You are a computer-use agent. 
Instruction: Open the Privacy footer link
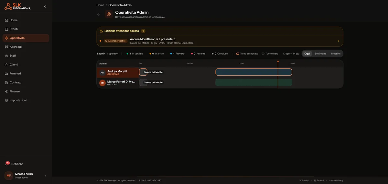[x=304, y=180]
